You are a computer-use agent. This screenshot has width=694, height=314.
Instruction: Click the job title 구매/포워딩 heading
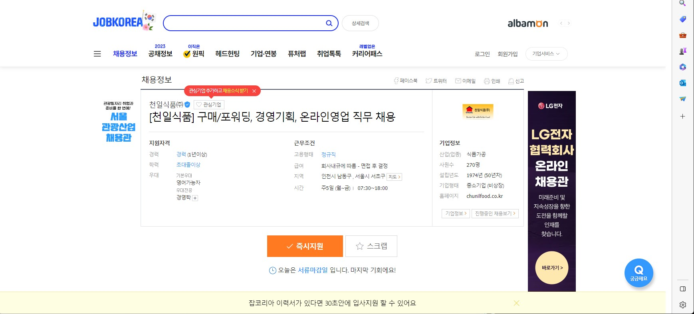point(272,117)
